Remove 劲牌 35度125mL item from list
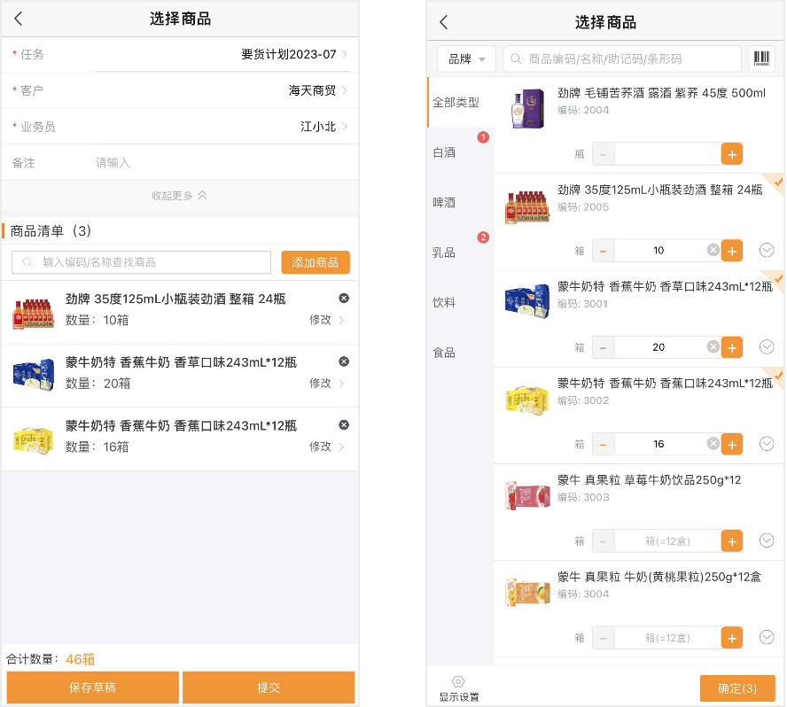Screen dimensions: 787x707 [x=344, y=298]
